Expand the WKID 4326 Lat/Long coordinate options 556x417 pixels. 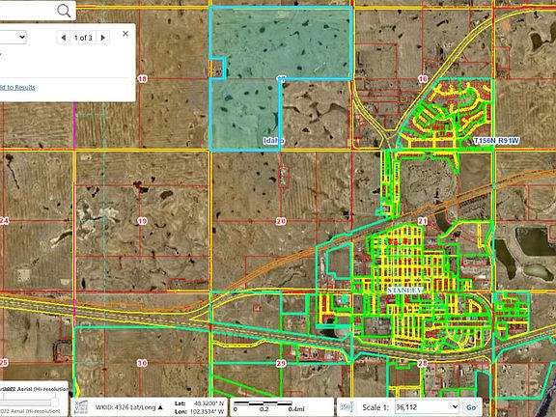pyautogui.click(x=129, y=407)
